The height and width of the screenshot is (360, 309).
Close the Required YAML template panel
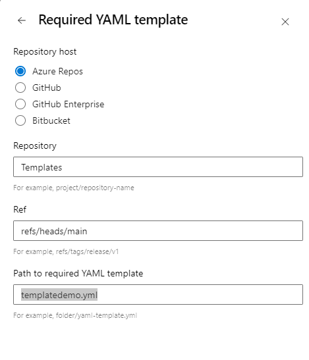click(285, 22)
